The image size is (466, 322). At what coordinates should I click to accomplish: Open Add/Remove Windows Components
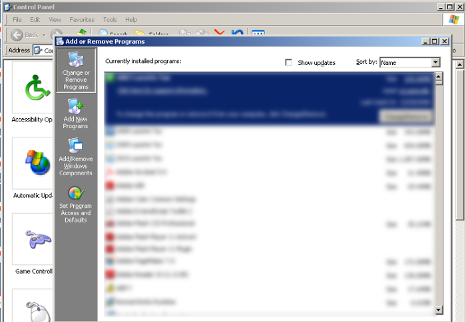(75, 157)
